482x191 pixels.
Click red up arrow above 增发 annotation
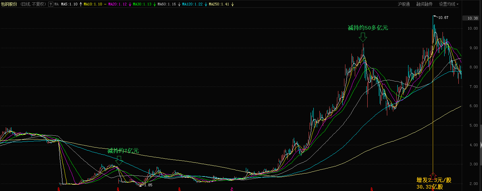(433, 175)
